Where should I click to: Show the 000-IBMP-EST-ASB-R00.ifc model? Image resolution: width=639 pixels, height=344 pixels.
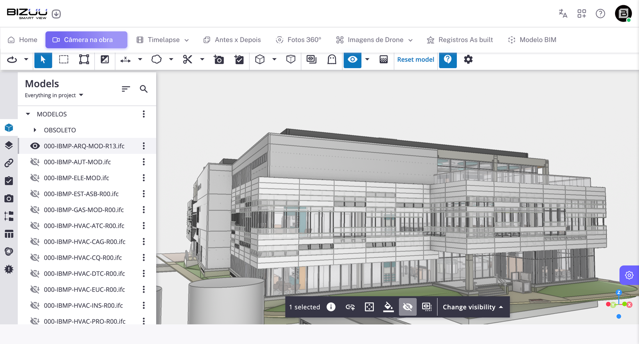point(35,194)
